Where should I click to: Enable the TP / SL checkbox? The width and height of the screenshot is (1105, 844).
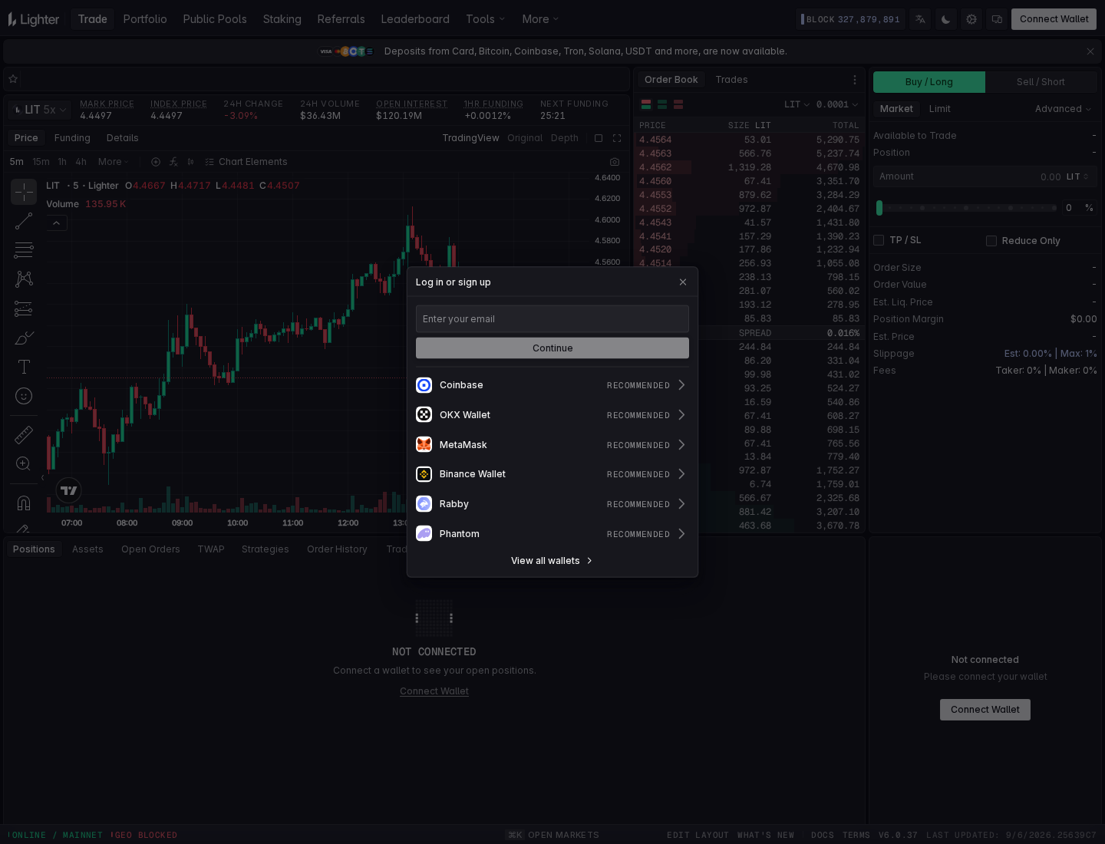point(879,240)
